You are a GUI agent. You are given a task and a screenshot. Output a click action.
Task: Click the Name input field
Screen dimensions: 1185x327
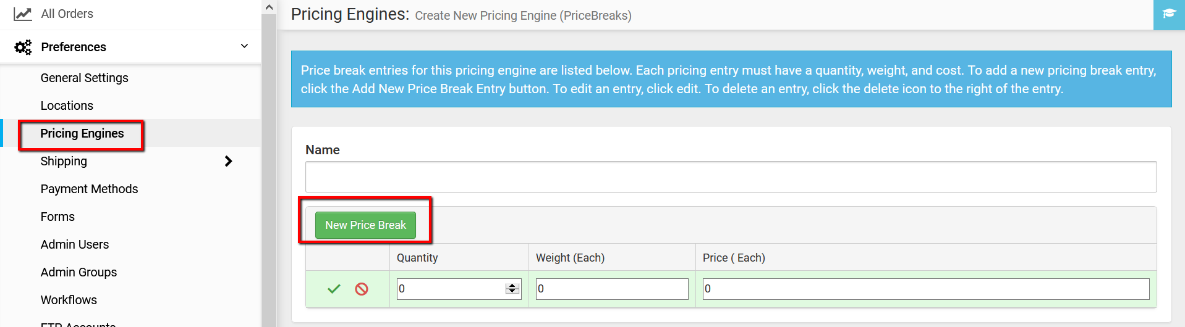click(731, 177)
